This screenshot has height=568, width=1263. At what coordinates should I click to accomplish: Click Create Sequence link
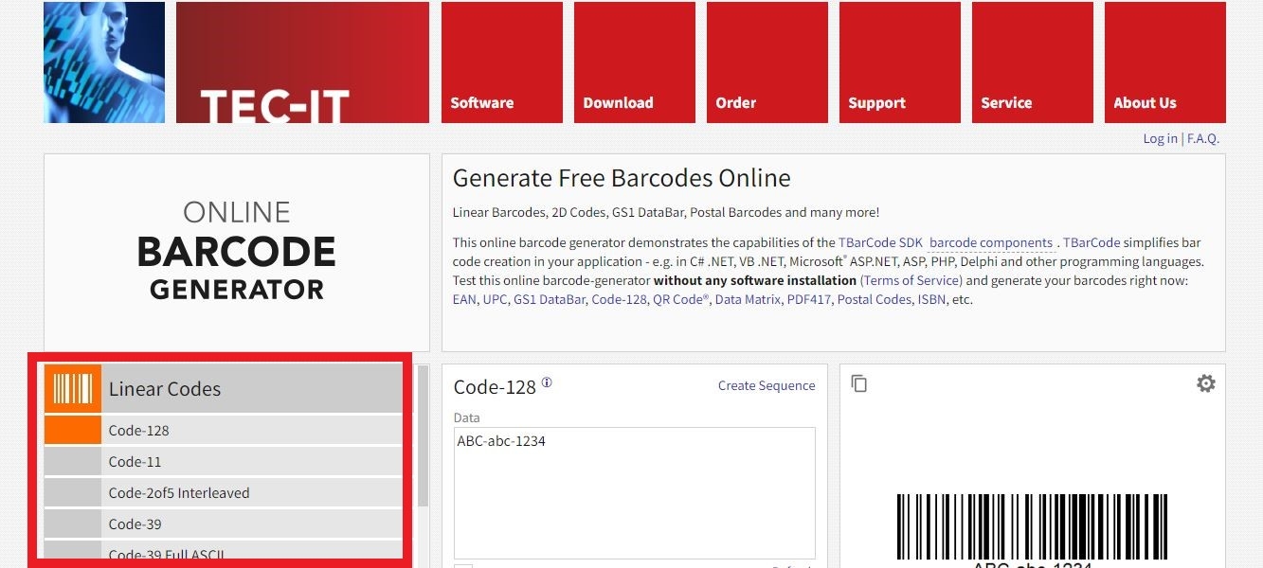tap(767, 385)
